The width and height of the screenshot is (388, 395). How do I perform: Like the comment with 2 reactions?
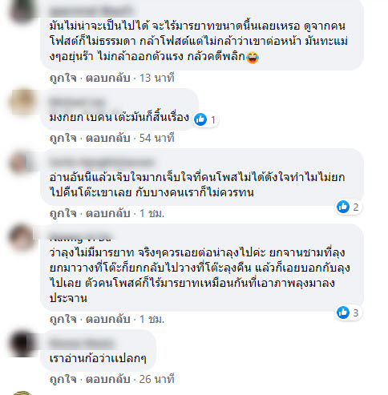(63, 213)
